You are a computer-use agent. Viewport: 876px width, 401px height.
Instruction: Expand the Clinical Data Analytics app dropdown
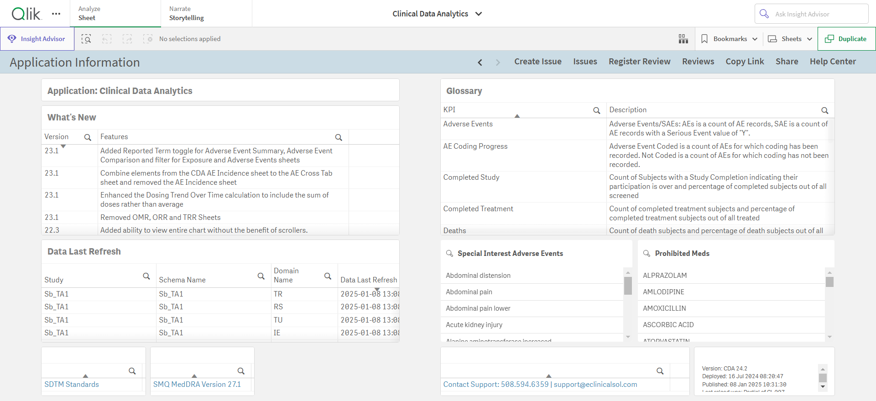(479, 14)
